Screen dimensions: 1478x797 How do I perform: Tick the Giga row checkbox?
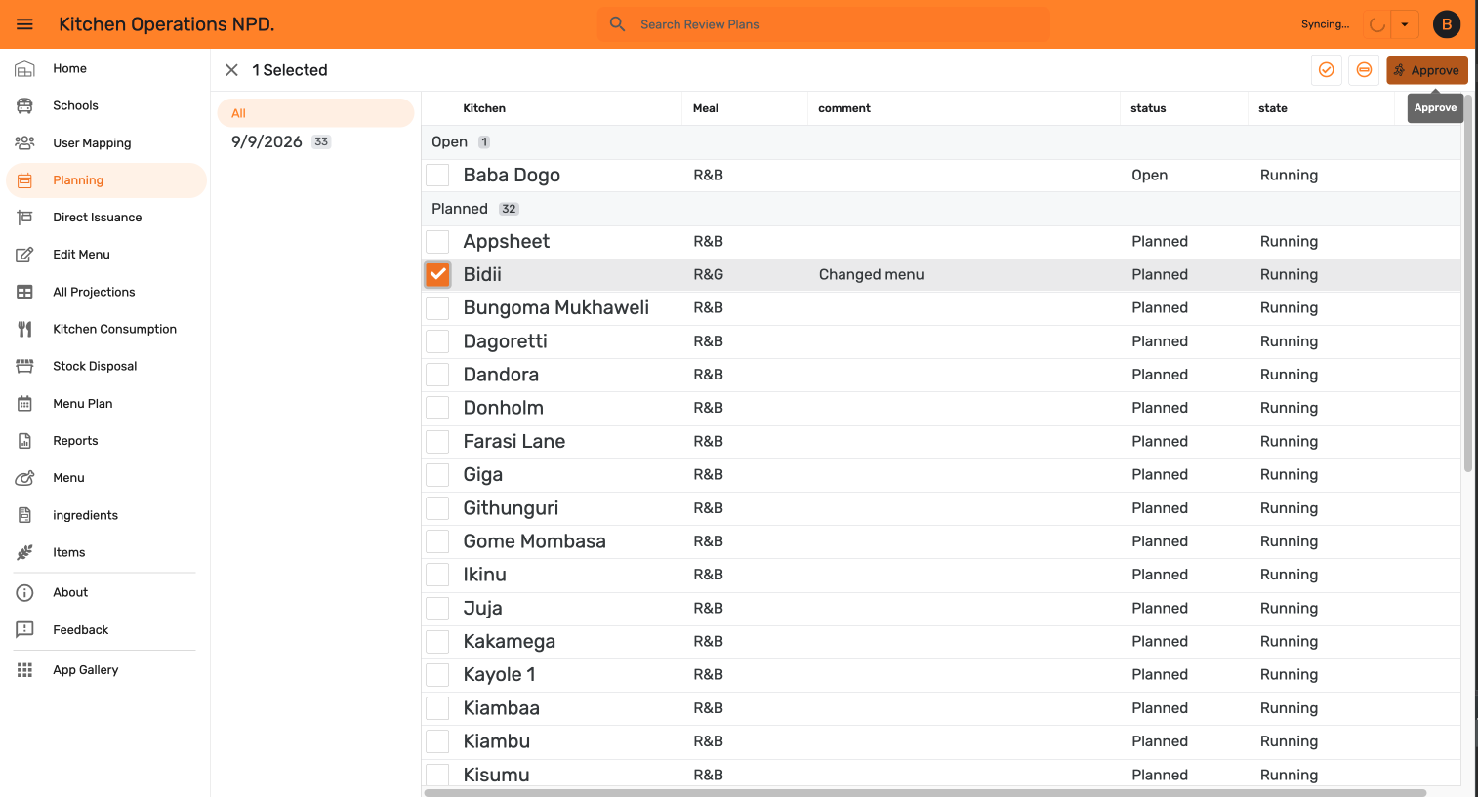click(437, 474)
